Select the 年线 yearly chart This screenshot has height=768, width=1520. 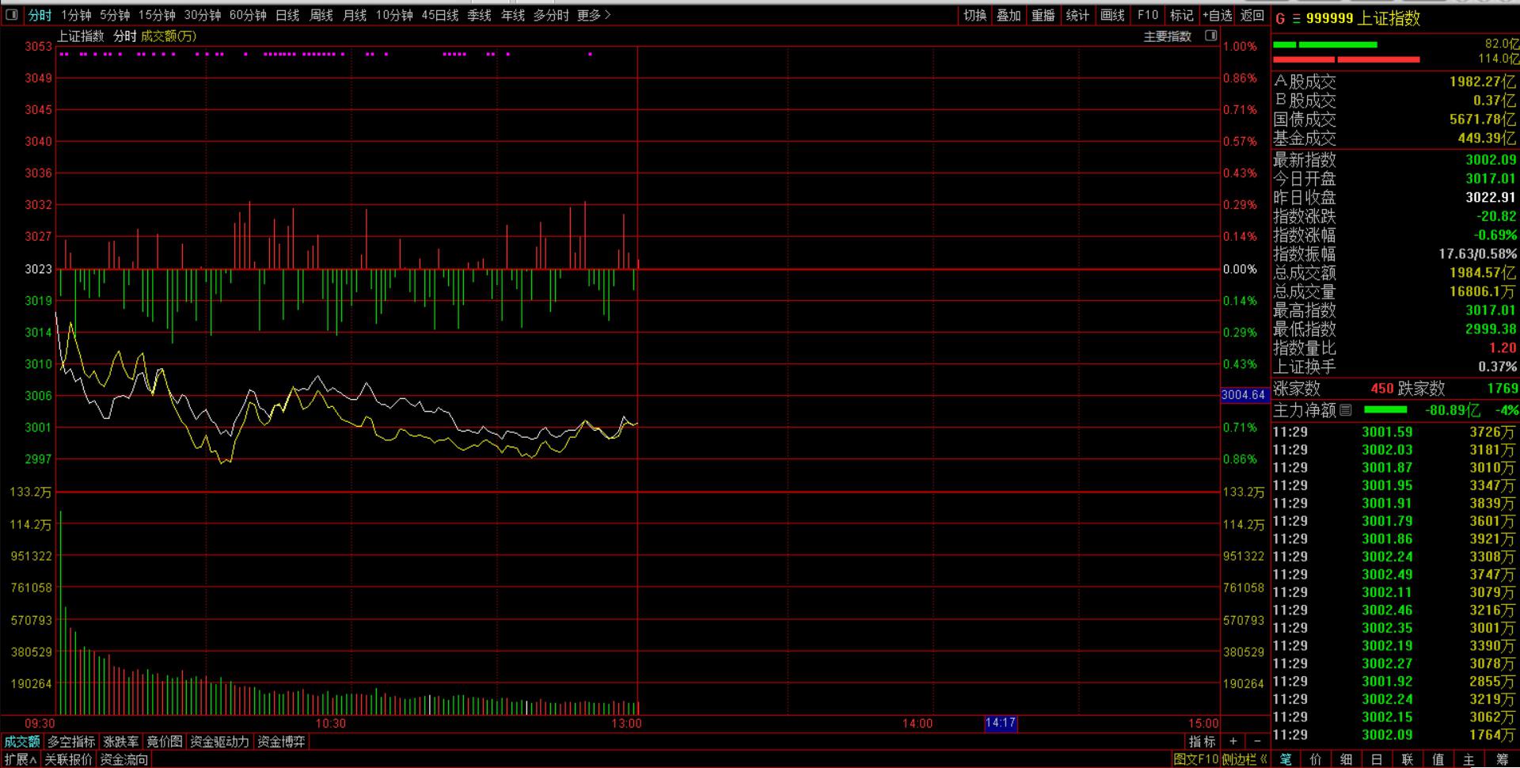(x=513, y=15)
